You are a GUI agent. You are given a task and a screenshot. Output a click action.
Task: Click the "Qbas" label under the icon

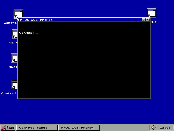13,67
